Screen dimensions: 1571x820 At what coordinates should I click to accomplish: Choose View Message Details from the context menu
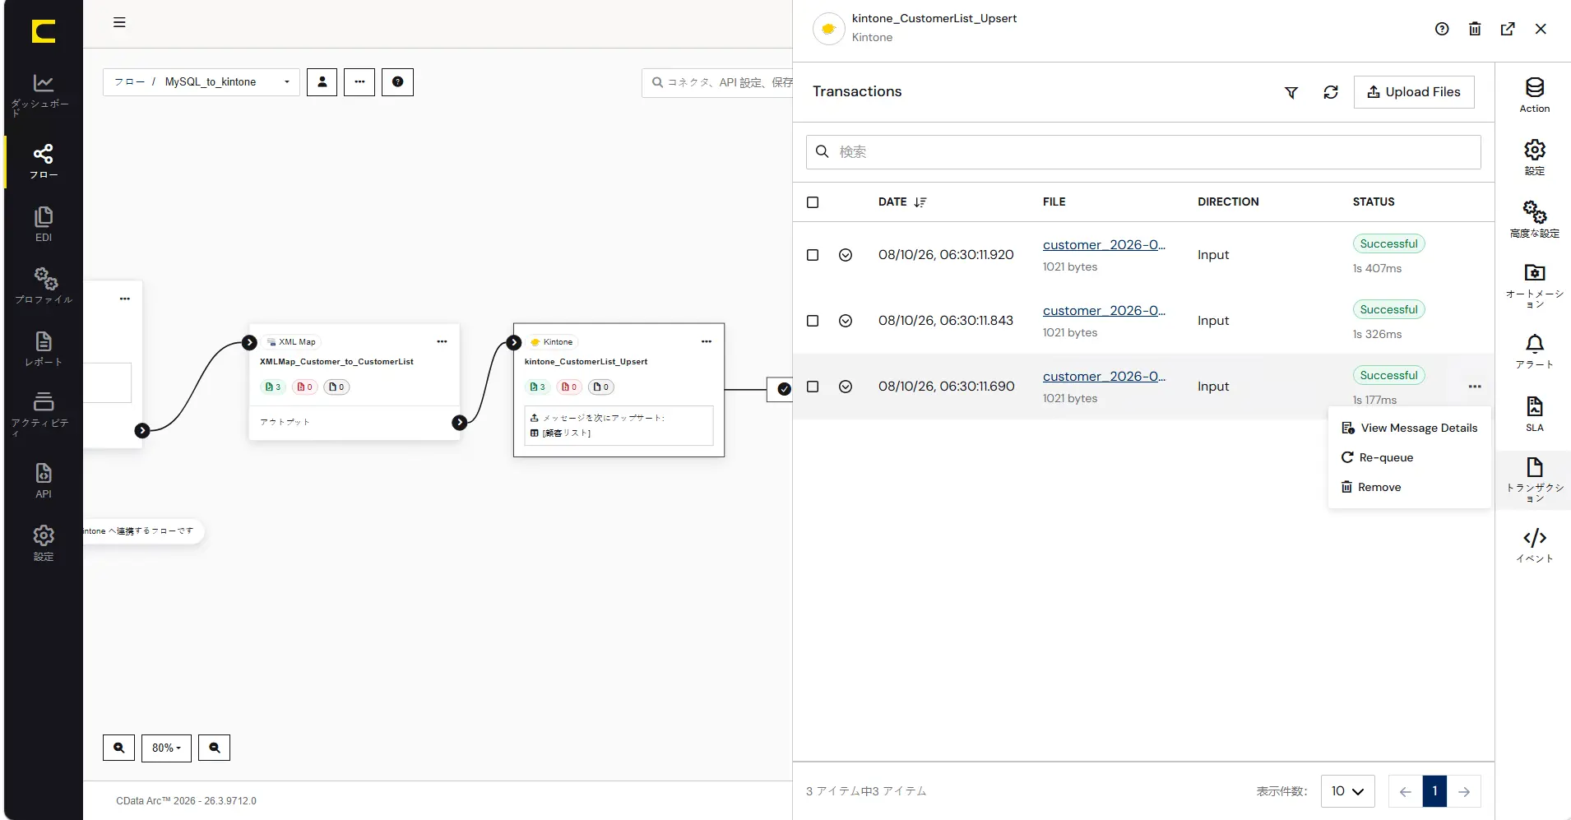click(1410, 428)
